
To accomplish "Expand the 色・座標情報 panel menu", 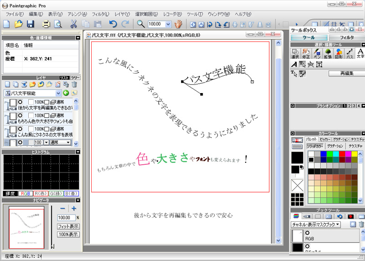I will 78,38.
